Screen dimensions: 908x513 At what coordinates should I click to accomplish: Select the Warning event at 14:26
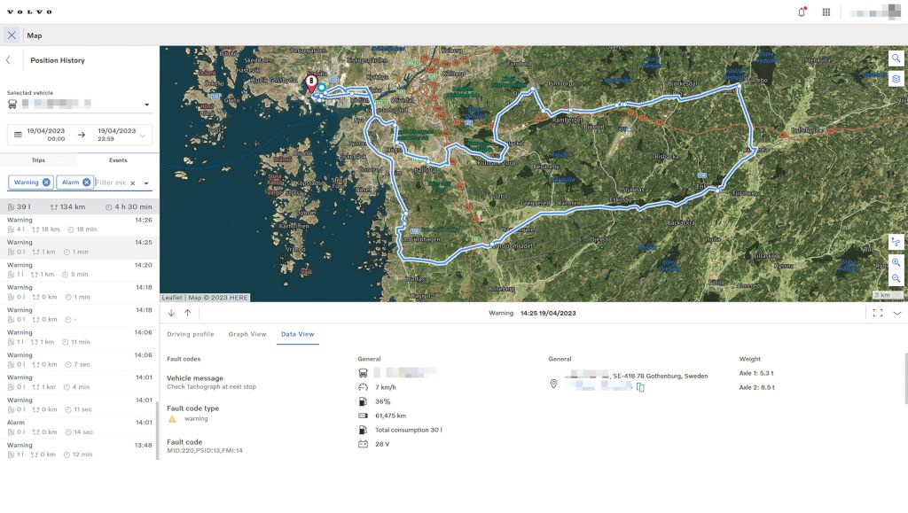click(x=79, y=224)
